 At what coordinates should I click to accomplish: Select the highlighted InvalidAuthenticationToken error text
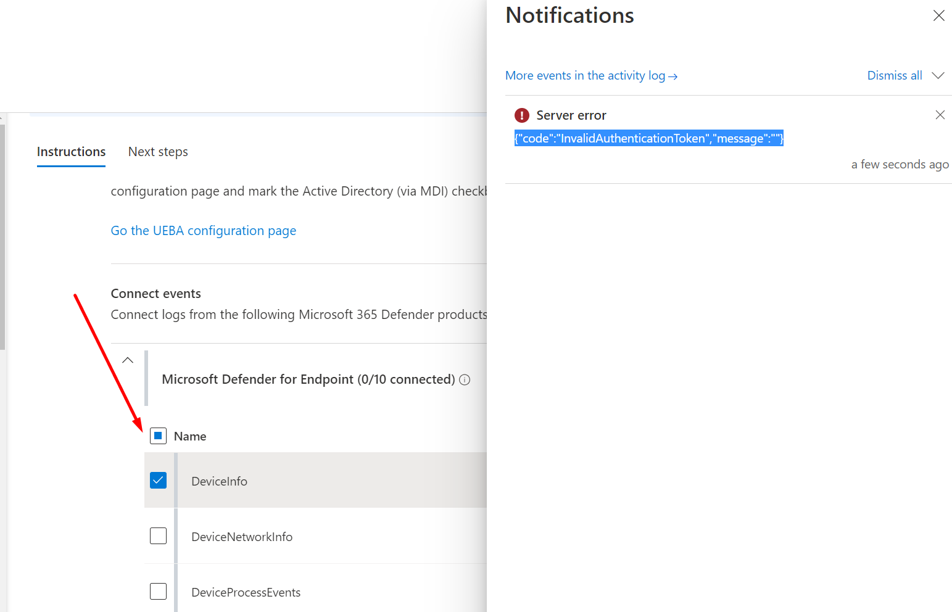click(x=648, y=138)
